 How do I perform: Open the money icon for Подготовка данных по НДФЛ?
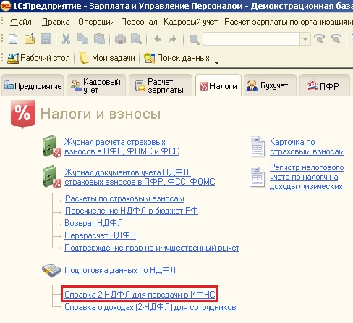(51, 270)
